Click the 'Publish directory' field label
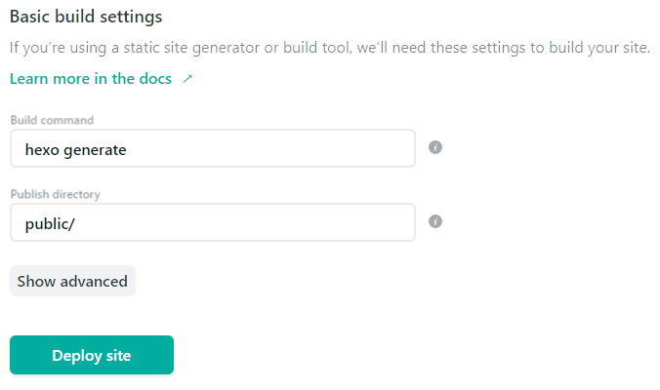This screenshot has width=660, height=390. tap(56, 194)
